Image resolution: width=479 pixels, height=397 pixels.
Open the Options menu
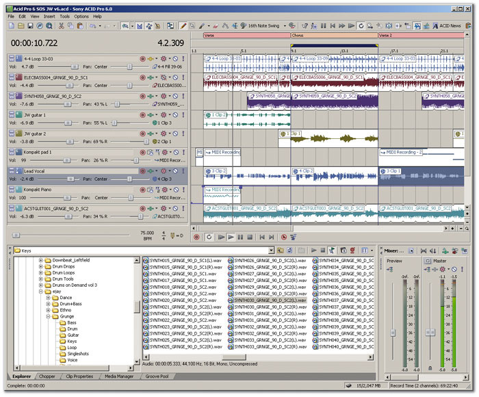81,16
